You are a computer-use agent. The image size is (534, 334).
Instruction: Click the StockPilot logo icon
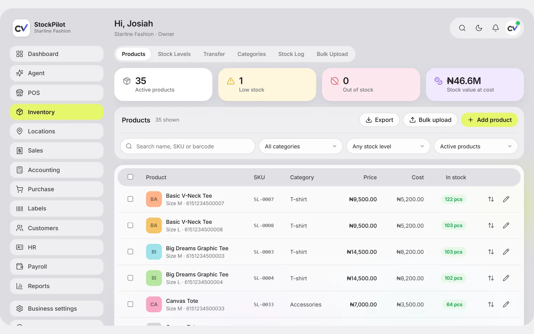pos(21,28)
